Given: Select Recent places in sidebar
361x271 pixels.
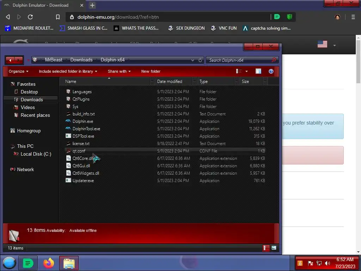Looking at the screenshot, I should pyautogui.click(x=35, y=115).
